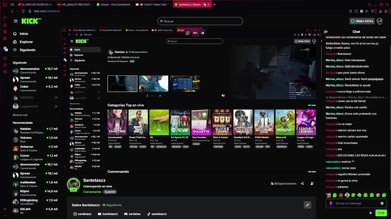Open a new browser tab
The image size is (391, 219).
pos(214,5)
